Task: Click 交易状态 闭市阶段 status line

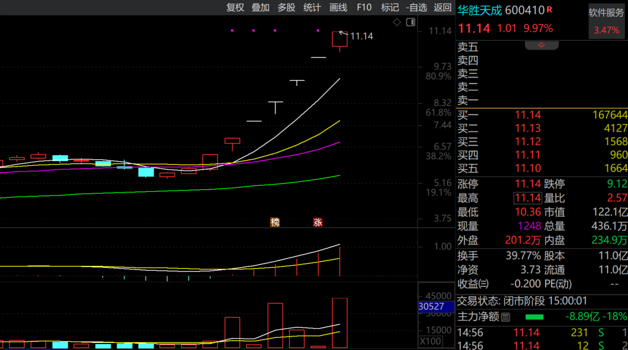Action: pyautogui.click(x=523, y=301)
